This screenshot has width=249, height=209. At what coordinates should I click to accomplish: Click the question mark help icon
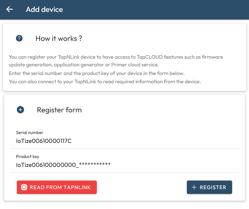(x=19, y=38)
